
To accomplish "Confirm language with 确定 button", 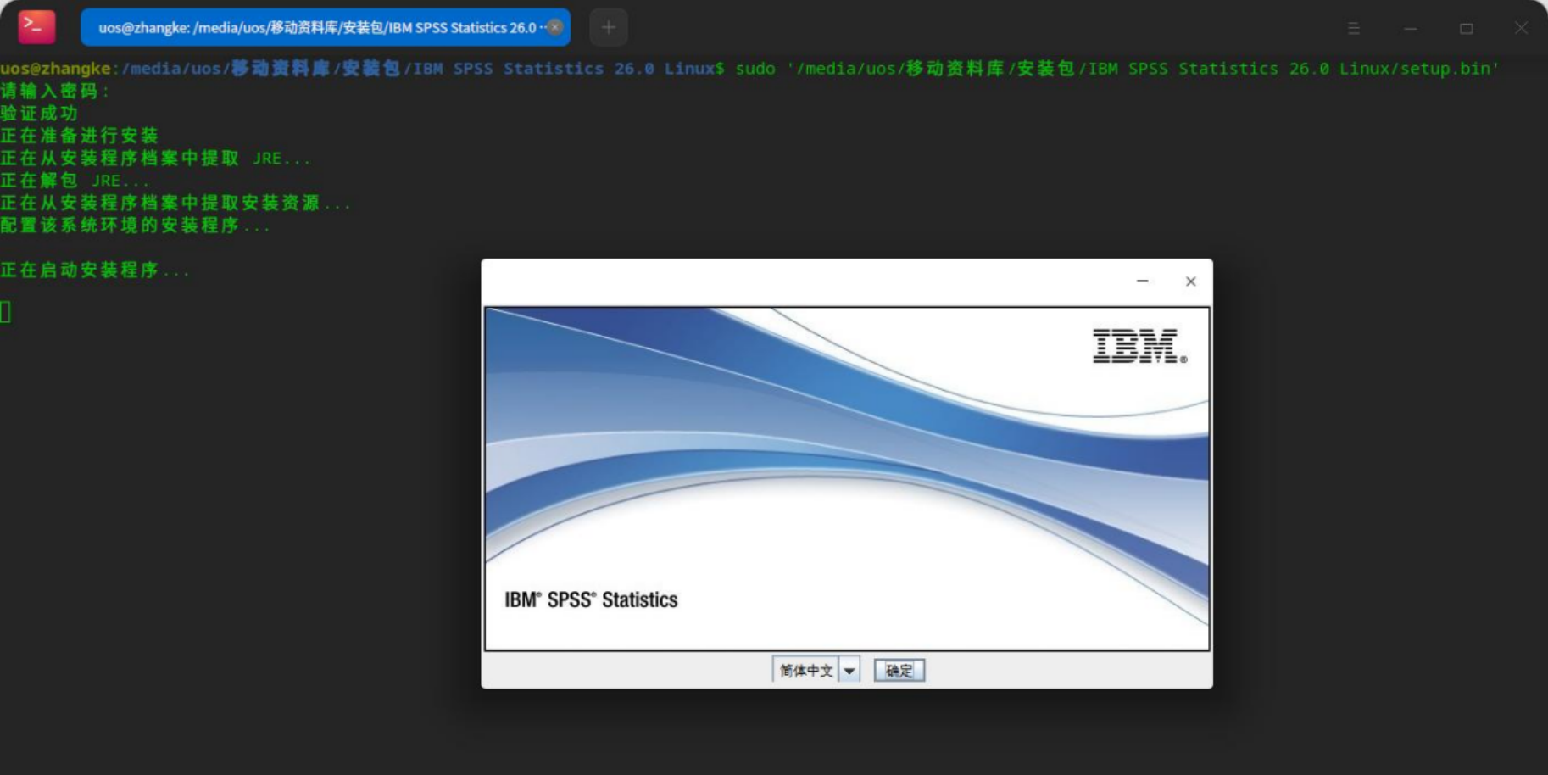I will click(x=899, y=670).
